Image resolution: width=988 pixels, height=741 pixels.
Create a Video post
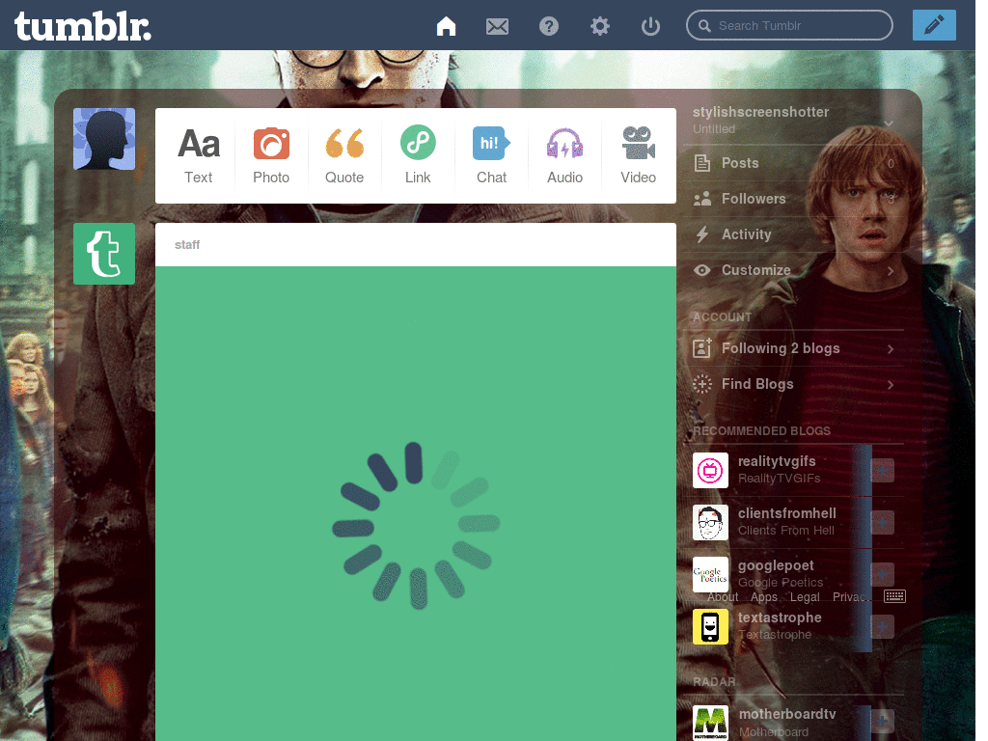(638, 152)
